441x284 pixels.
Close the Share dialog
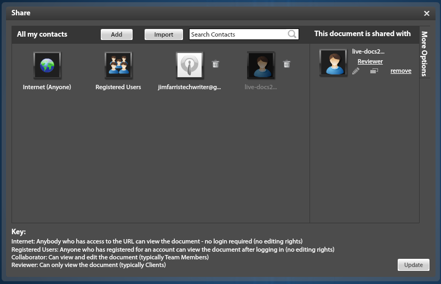pyautogui.click(x=427, y=14)
